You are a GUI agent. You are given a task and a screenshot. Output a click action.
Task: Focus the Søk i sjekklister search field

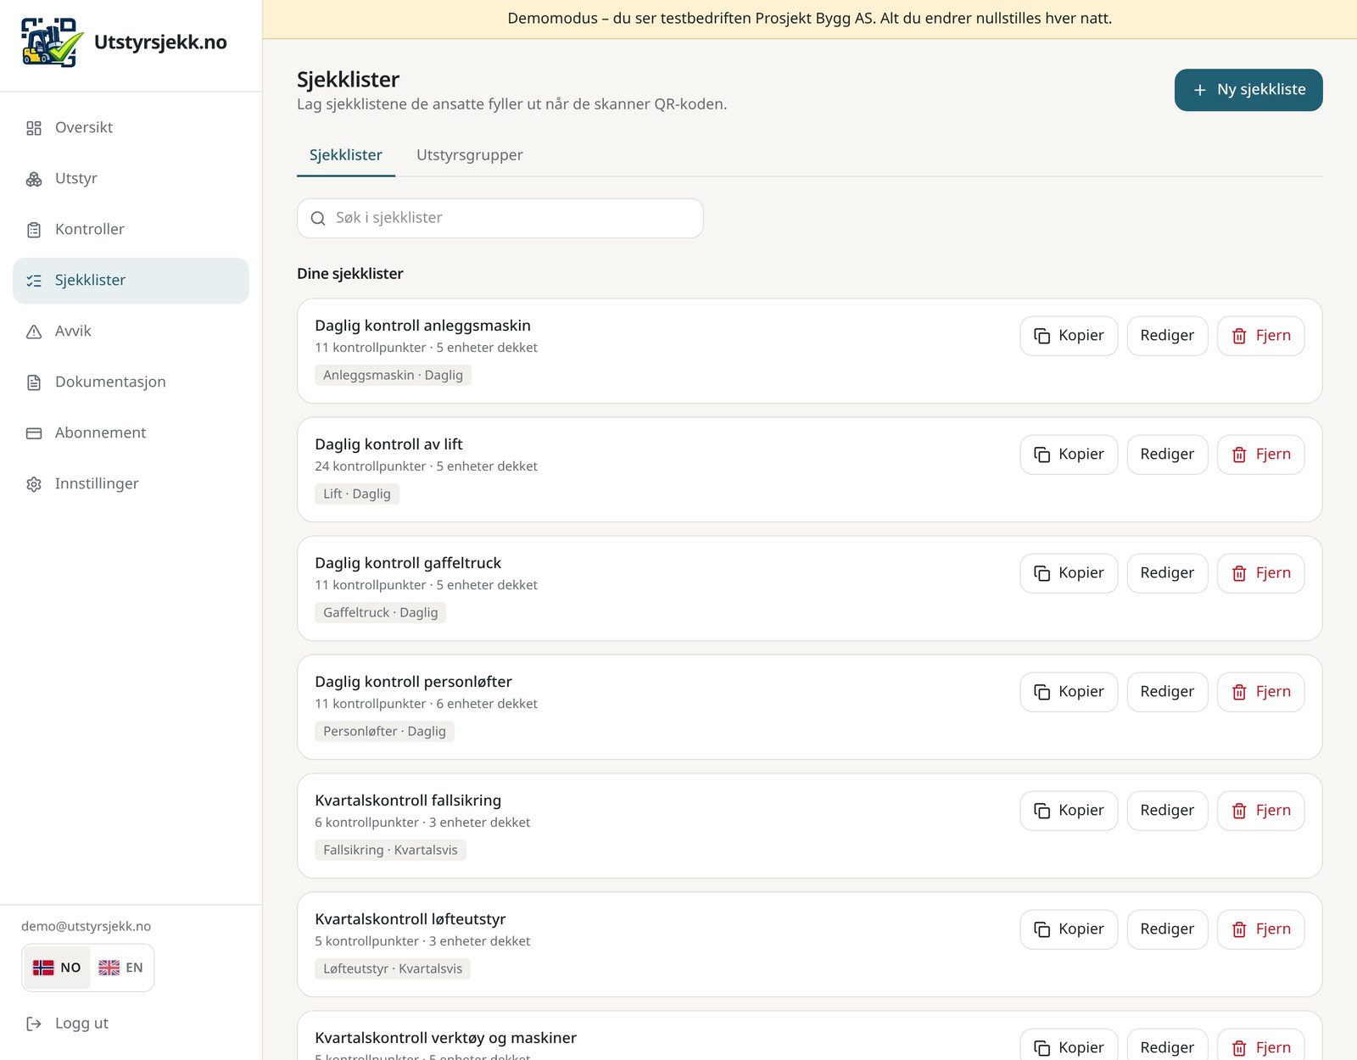click(500, 218)
